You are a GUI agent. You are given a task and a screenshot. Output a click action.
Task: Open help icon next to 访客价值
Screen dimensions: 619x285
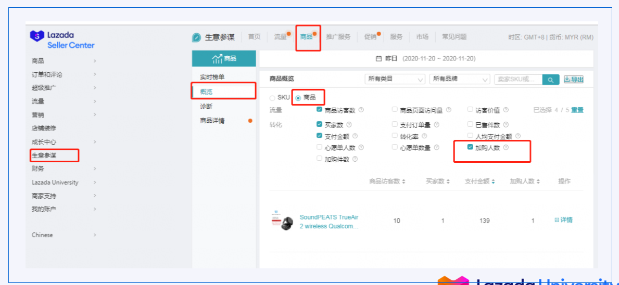pos(506,110)
